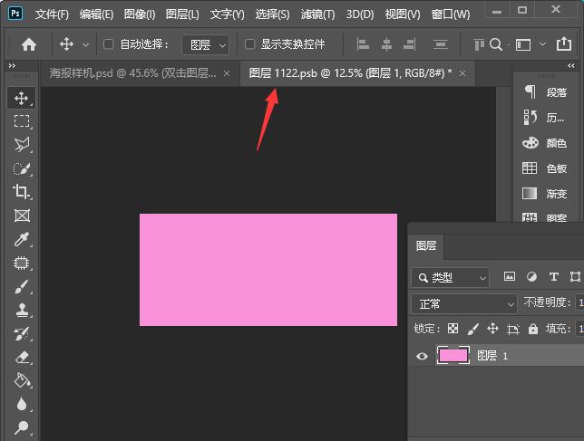Enable the 显示变换控件 checkbox
This screenshot has width=584, height=441.
point(250,44)
